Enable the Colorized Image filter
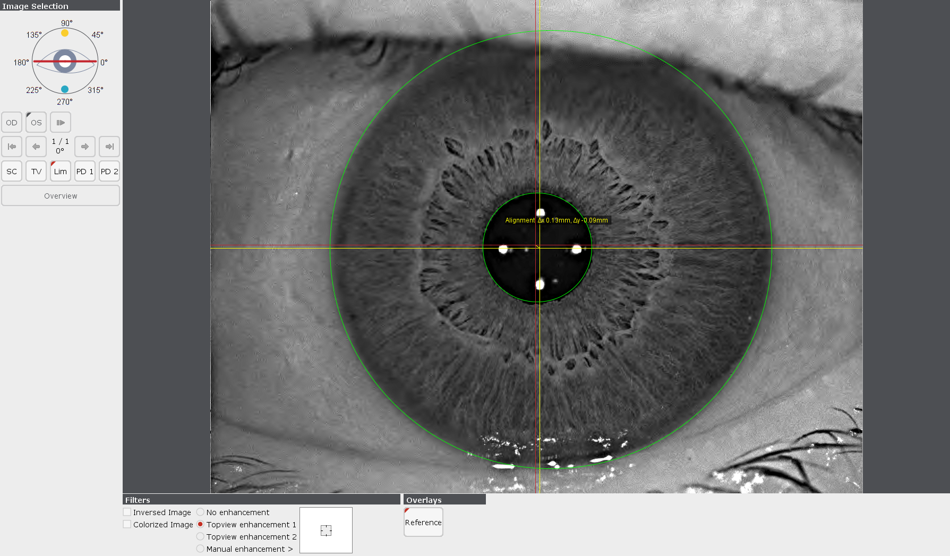950x556 pixels. (x=127, y=524)
